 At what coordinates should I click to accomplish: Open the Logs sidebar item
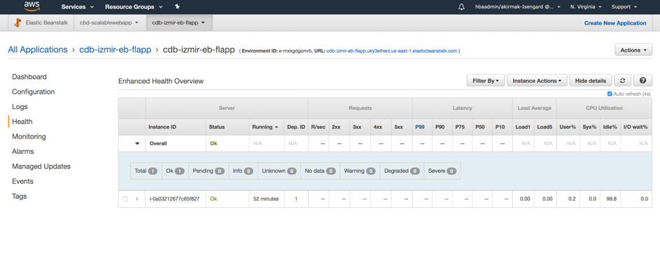(20, 107)
